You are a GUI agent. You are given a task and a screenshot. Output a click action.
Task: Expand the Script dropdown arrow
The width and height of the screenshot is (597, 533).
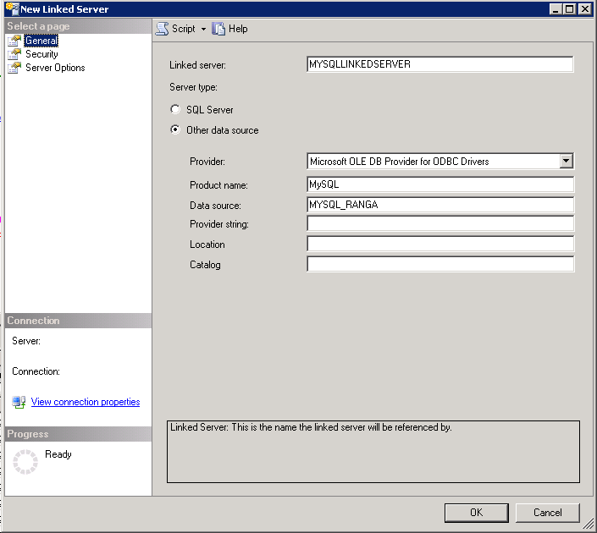pyautogui.click(x=203, y=29)
